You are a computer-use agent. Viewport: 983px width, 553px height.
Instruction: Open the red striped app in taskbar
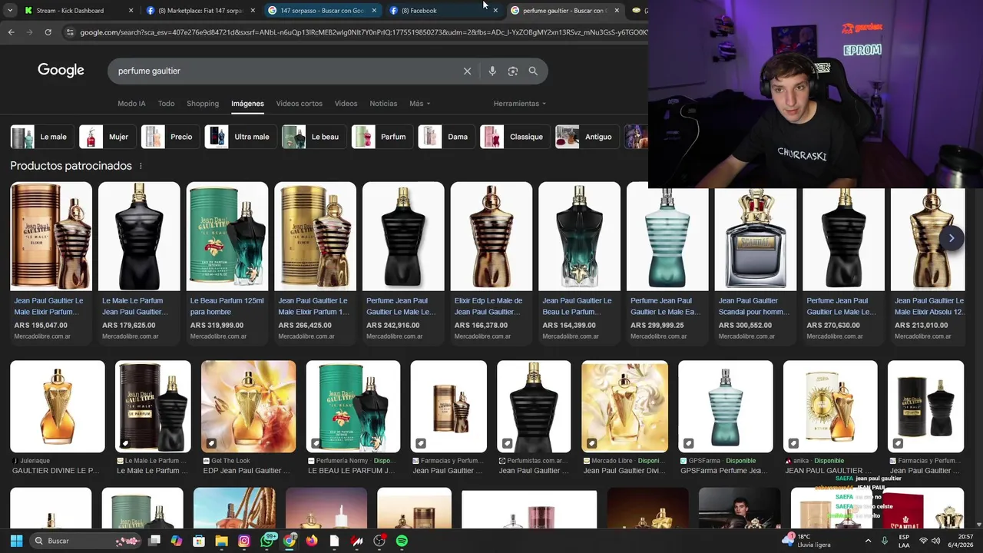[356, 541]
